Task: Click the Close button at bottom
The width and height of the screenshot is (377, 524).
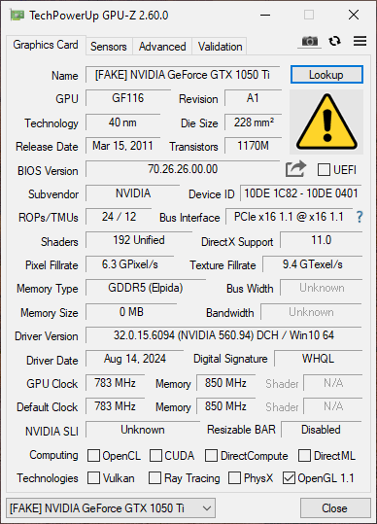Action: click(334, 508)
